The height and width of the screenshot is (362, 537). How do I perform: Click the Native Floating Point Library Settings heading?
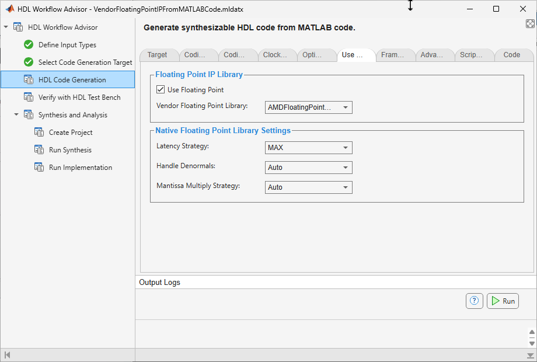click(223, 130)
